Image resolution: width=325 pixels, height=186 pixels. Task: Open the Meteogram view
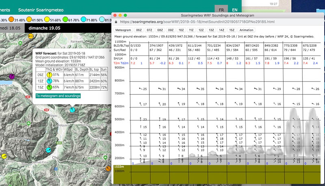[123, 30]
